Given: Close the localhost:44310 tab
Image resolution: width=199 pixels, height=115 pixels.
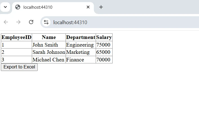Looking at the screenshot, I should 88,7.
